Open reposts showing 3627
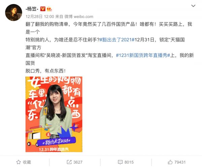The image size is (202, 167). click(75, 162)
